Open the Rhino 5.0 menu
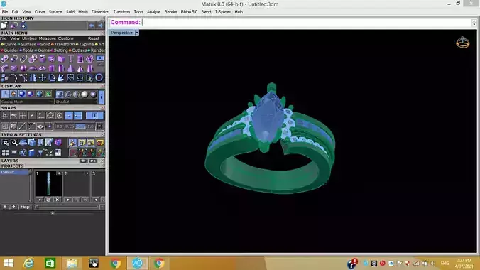The image size is (480, 270). pos(189,12)
